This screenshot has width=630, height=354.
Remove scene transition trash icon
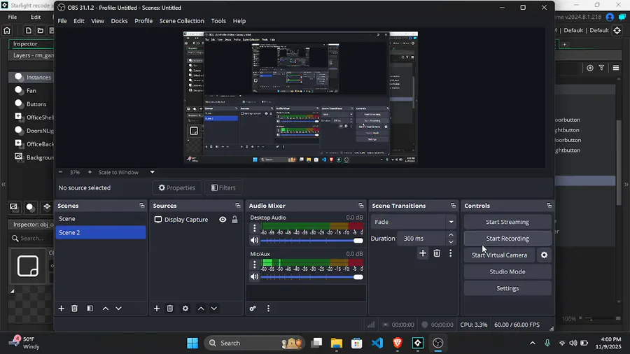pos(437,253)
